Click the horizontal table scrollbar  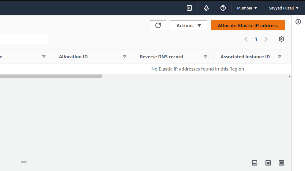coord(51,76)
